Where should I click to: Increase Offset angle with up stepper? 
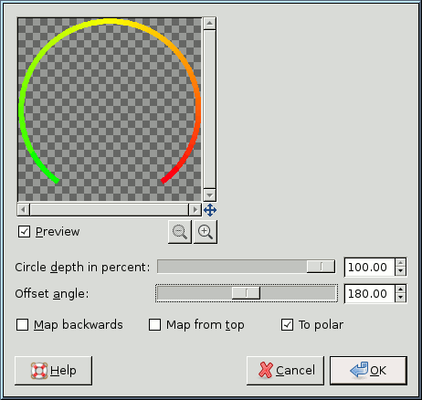[400, 289]
